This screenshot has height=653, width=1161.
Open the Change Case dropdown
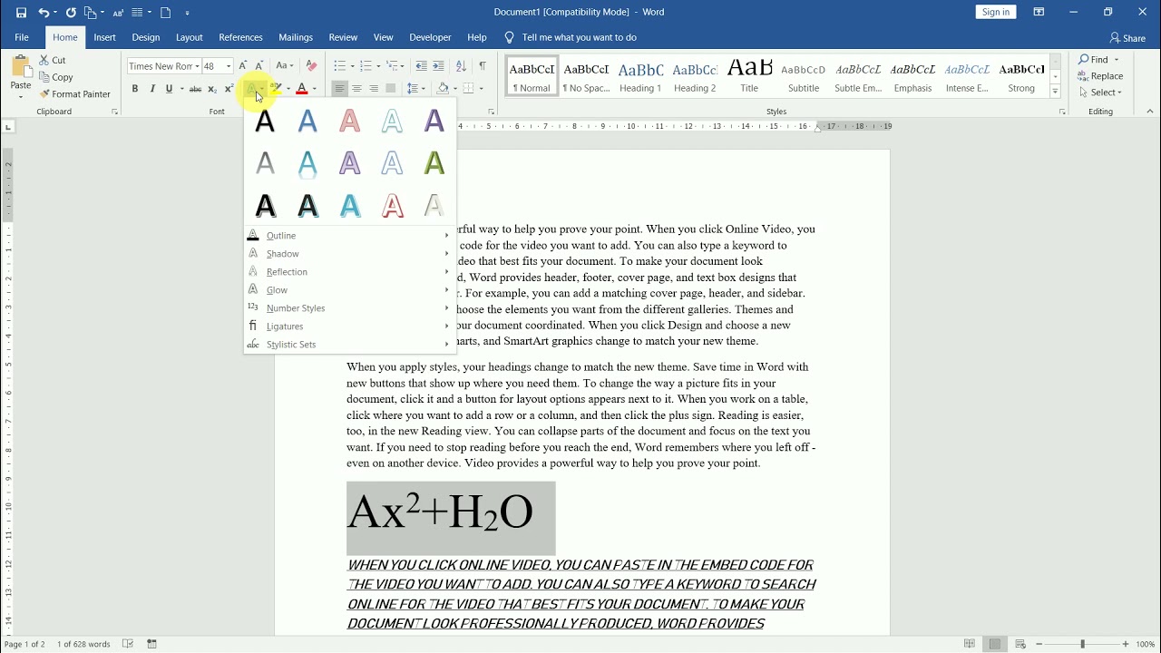point(285,66)
